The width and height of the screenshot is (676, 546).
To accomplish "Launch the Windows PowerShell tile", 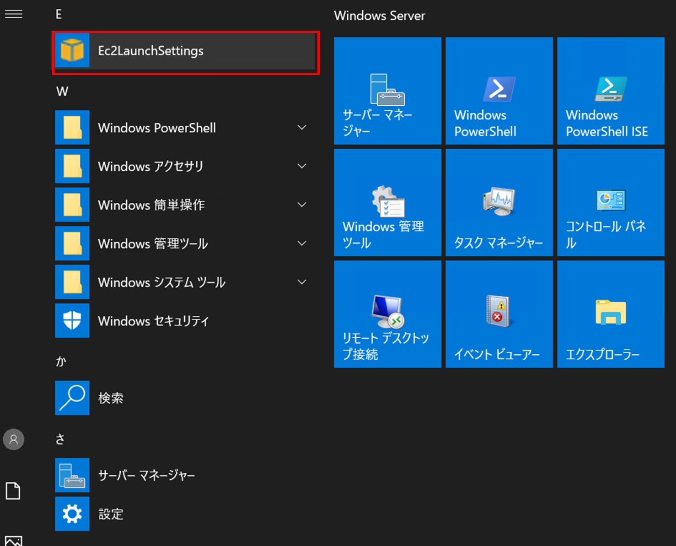I will click(x=499, y=91).
